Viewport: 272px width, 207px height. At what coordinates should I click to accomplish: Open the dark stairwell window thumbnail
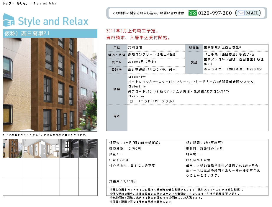(69, 148)
